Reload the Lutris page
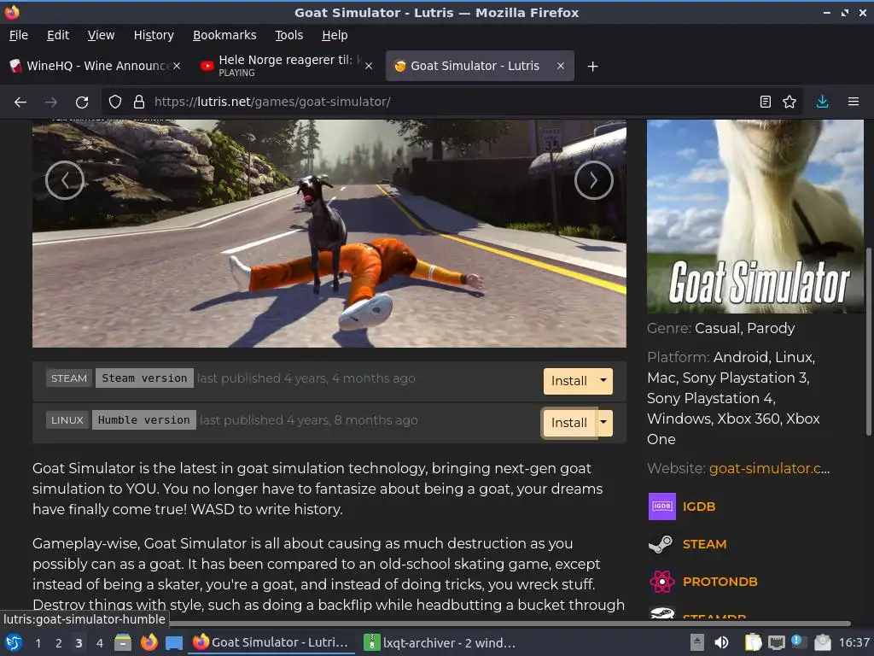 point(82,102)
